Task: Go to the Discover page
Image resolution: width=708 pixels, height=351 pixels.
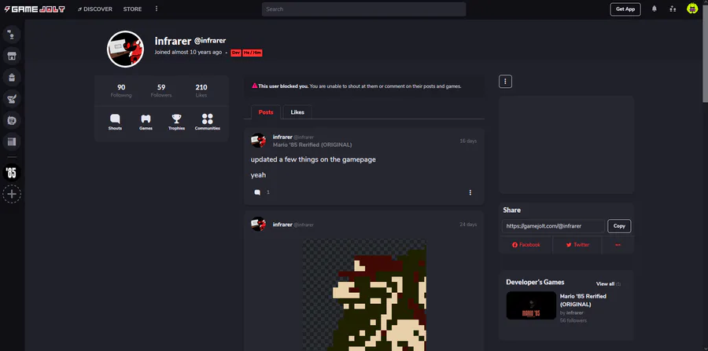Action: pyautogui.click(x=95, y=9)
